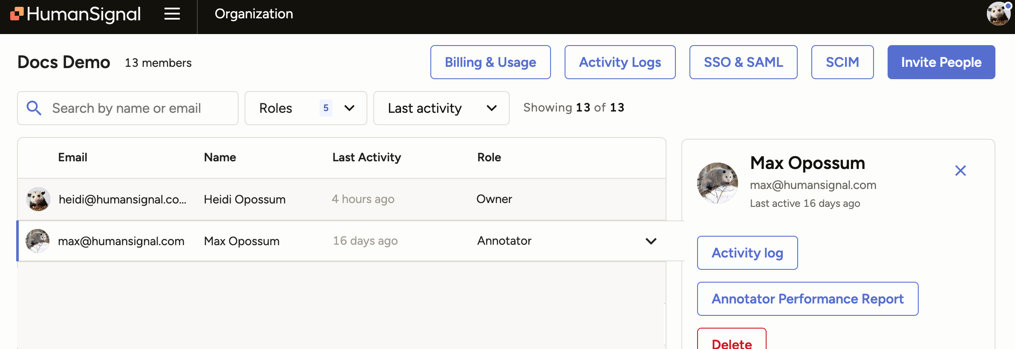Image resolution: width=1015 pixels, height=349 pixels.
Task: Open SCIM configuration
Action: pos(842,62)
